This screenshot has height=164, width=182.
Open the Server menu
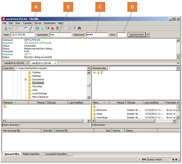click(x=38, y=23)
